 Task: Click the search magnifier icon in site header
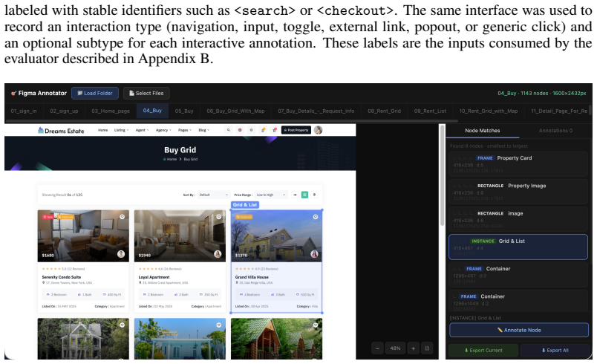point(229,130)
